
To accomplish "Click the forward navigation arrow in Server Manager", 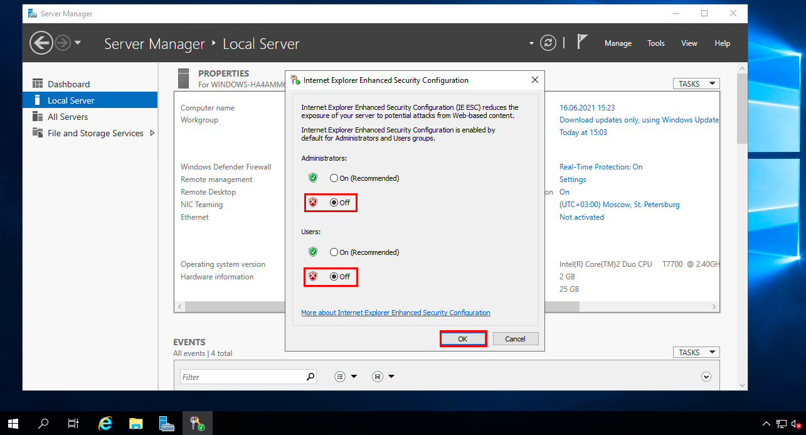I will pos(62,43).
